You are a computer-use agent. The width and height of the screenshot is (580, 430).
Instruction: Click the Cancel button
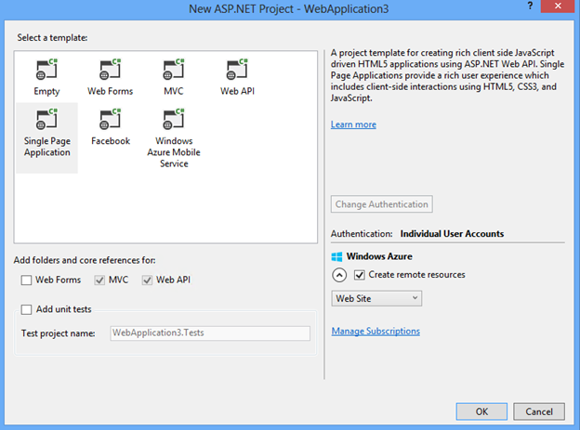(539, 411)
